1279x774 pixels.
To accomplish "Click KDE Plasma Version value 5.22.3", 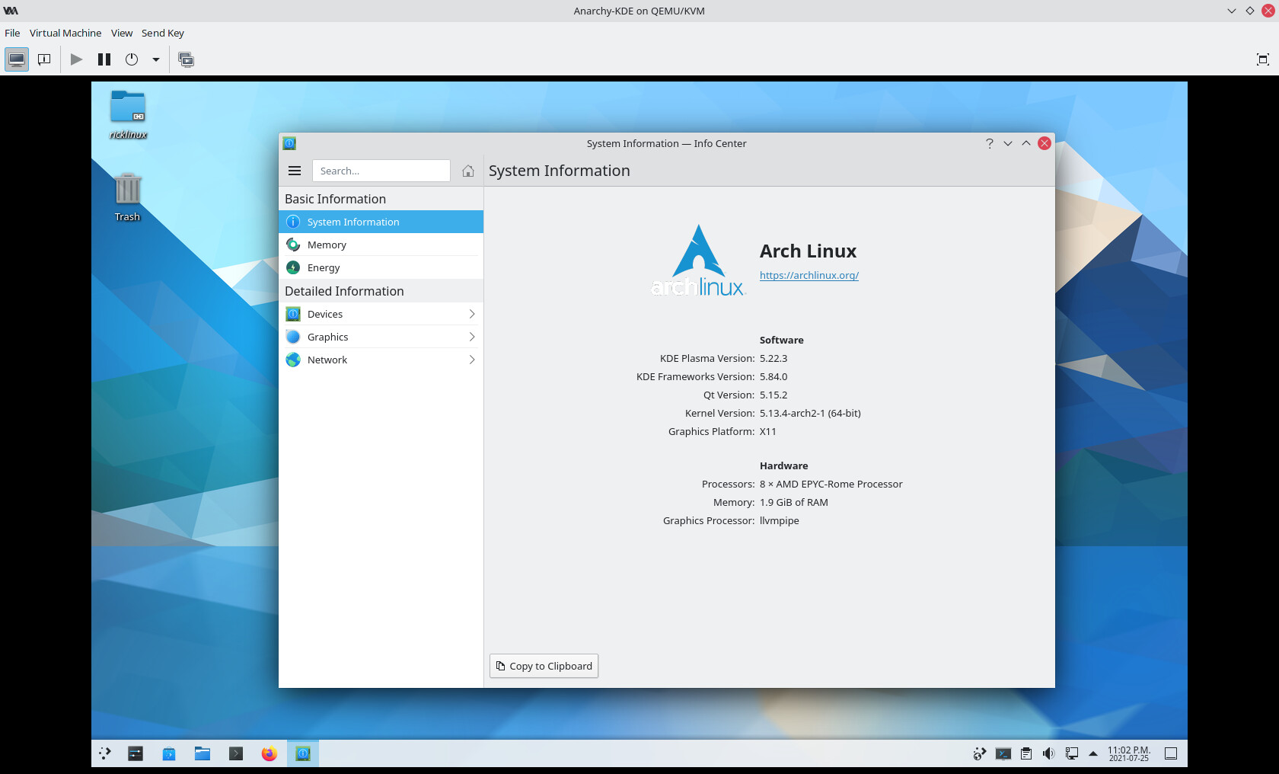I will [773, 358].
